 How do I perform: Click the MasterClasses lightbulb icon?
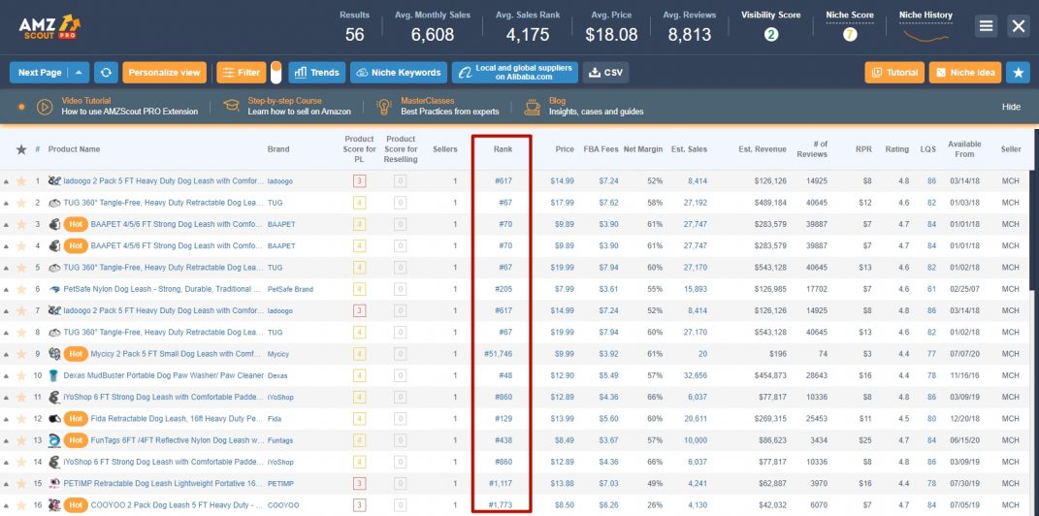coord(383,107)
